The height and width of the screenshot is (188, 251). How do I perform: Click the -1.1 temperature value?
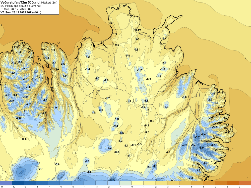(126, 146)
